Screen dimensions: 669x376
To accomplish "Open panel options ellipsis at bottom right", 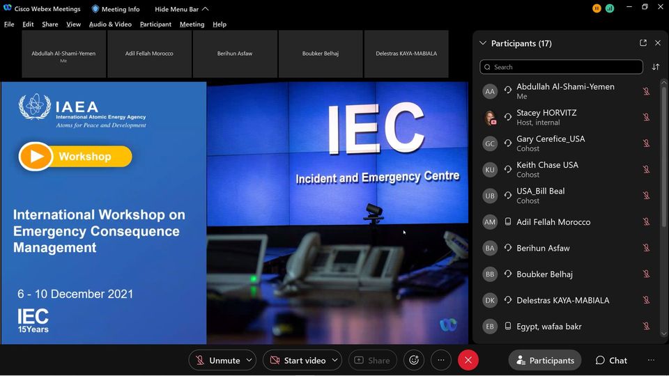I will pos(651,360).
